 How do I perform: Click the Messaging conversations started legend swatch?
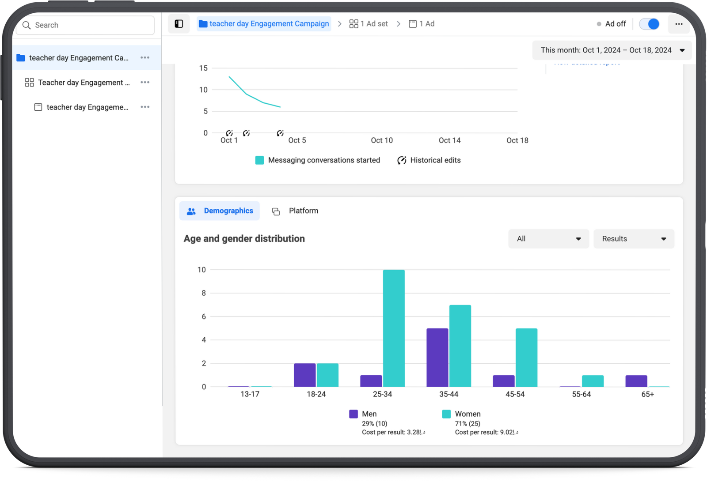[259, 160]
